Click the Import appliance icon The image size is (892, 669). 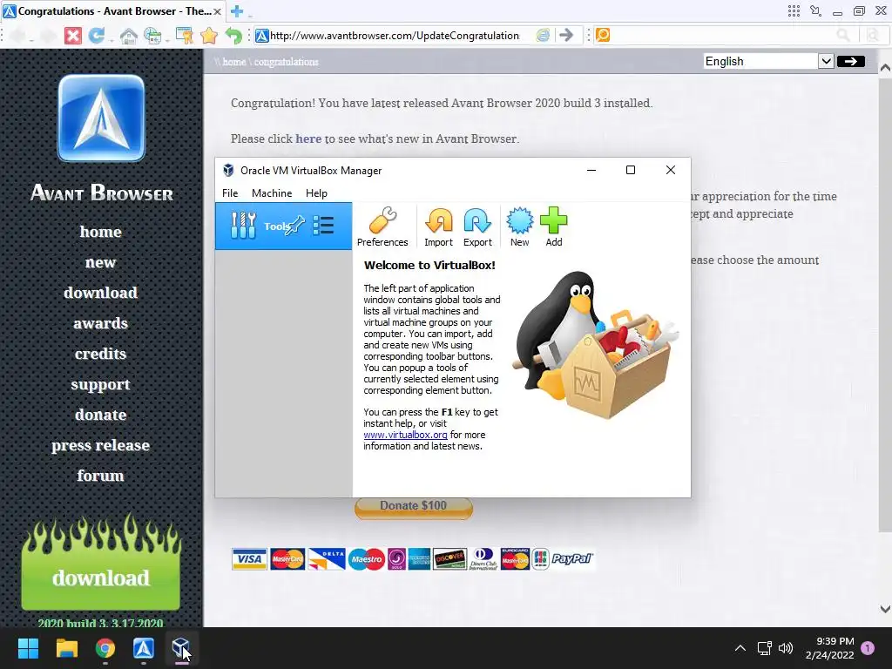point(439,226)
